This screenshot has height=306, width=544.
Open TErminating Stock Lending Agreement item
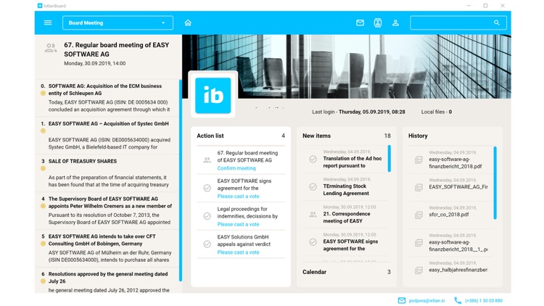click(344, 186)
